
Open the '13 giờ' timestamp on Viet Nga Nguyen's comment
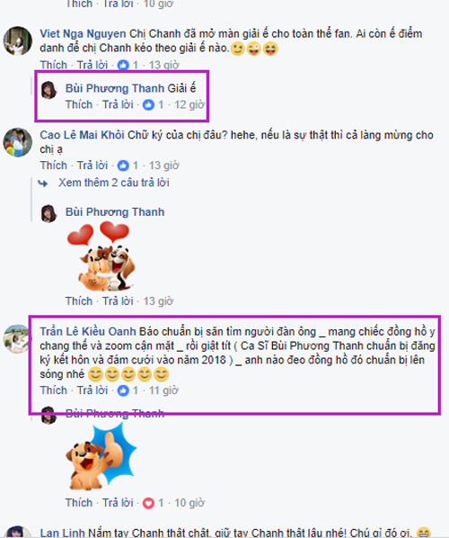click(163, 65)
